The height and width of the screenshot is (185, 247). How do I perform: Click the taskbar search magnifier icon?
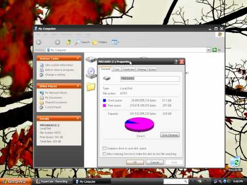[x=186, y=181]
